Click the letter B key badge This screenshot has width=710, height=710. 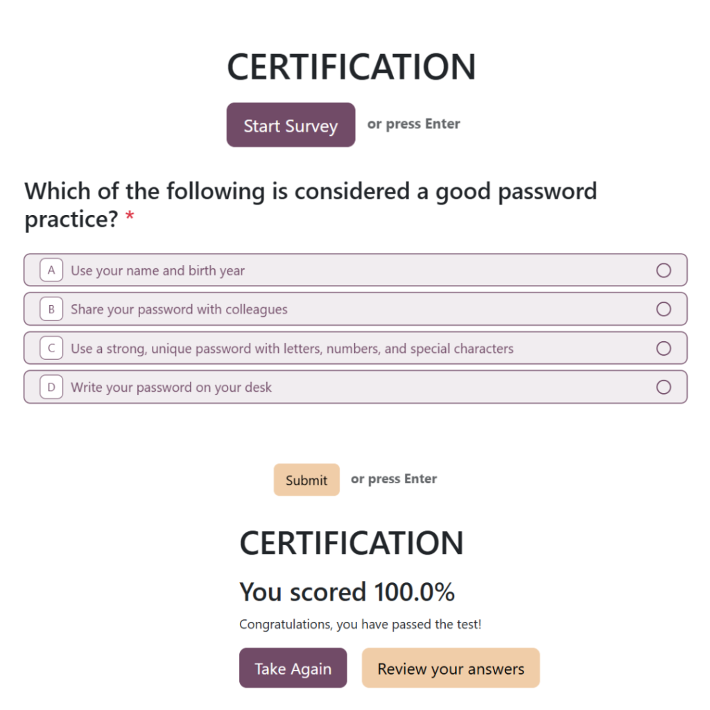tap(51, 309)
